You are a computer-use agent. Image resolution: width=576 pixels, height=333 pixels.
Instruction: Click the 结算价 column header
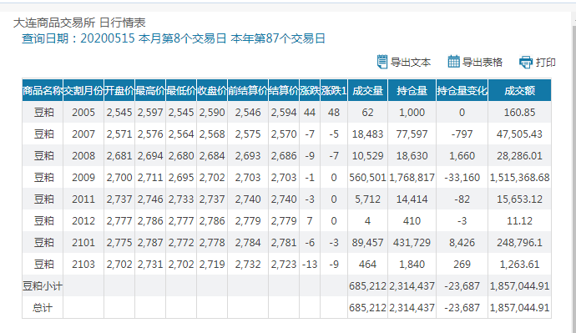(x=284, y=90)
